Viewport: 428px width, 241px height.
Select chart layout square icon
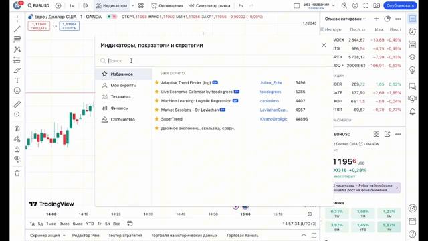point(296,5)
